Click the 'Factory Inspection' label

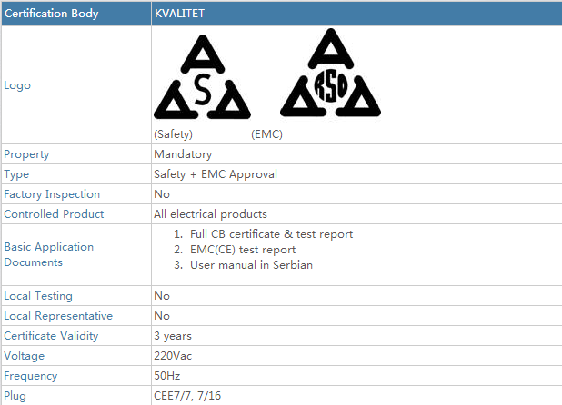tap(52, 194)
